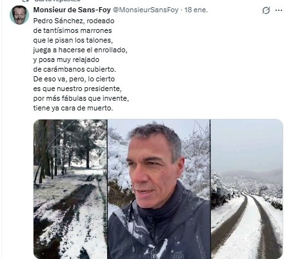
Task: Click the line 'juega a hacerse el enrollado,'
Action: pyautogui.click(x=80, y=50)
